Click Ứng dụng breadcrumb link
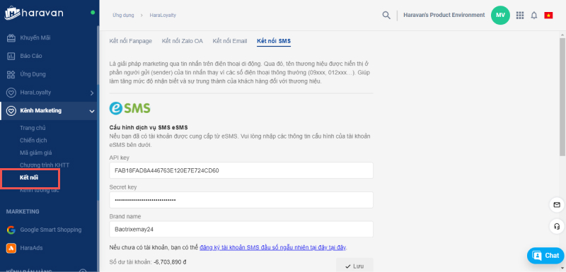Viewport: 566px width, 272px height. [123, 16]
